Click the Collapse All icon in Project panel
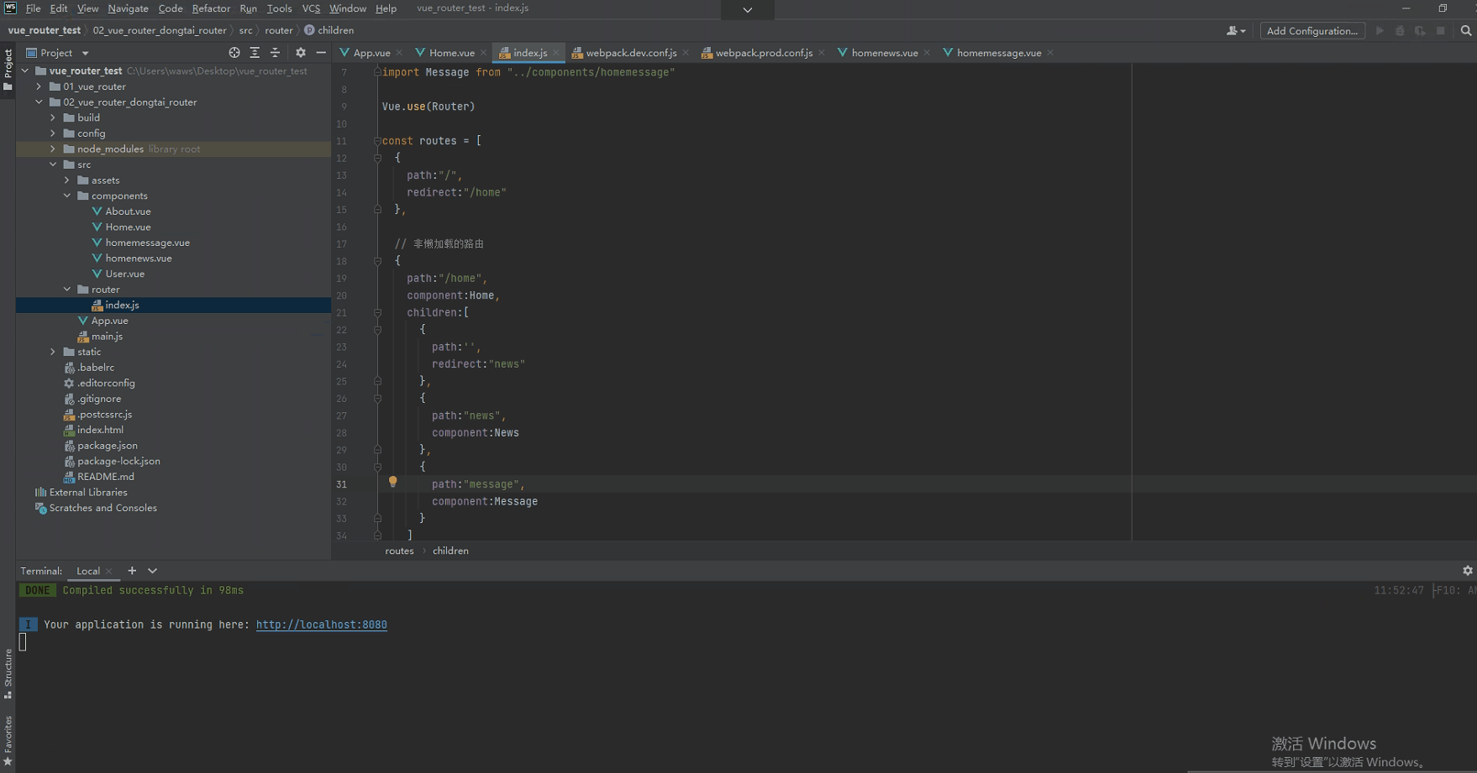The height and width of the screenshot is (773, 1477). tap(275, 53)
